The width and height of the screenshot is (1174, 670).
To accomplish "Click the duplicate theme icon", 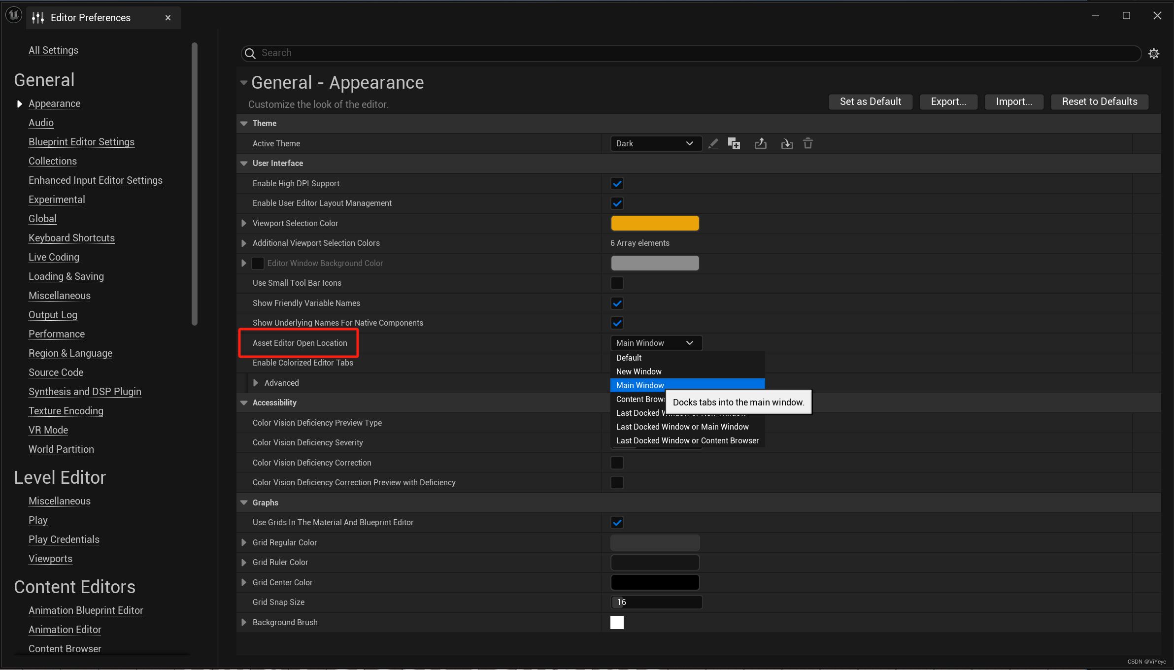I will [x=734, y=143].
